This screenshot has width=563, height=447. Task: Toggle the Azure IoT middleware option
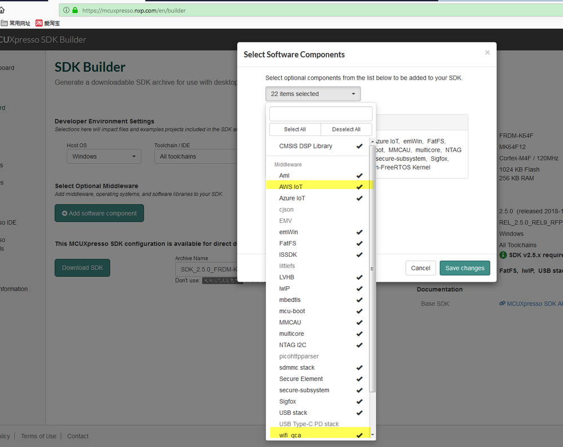[318, 198]
